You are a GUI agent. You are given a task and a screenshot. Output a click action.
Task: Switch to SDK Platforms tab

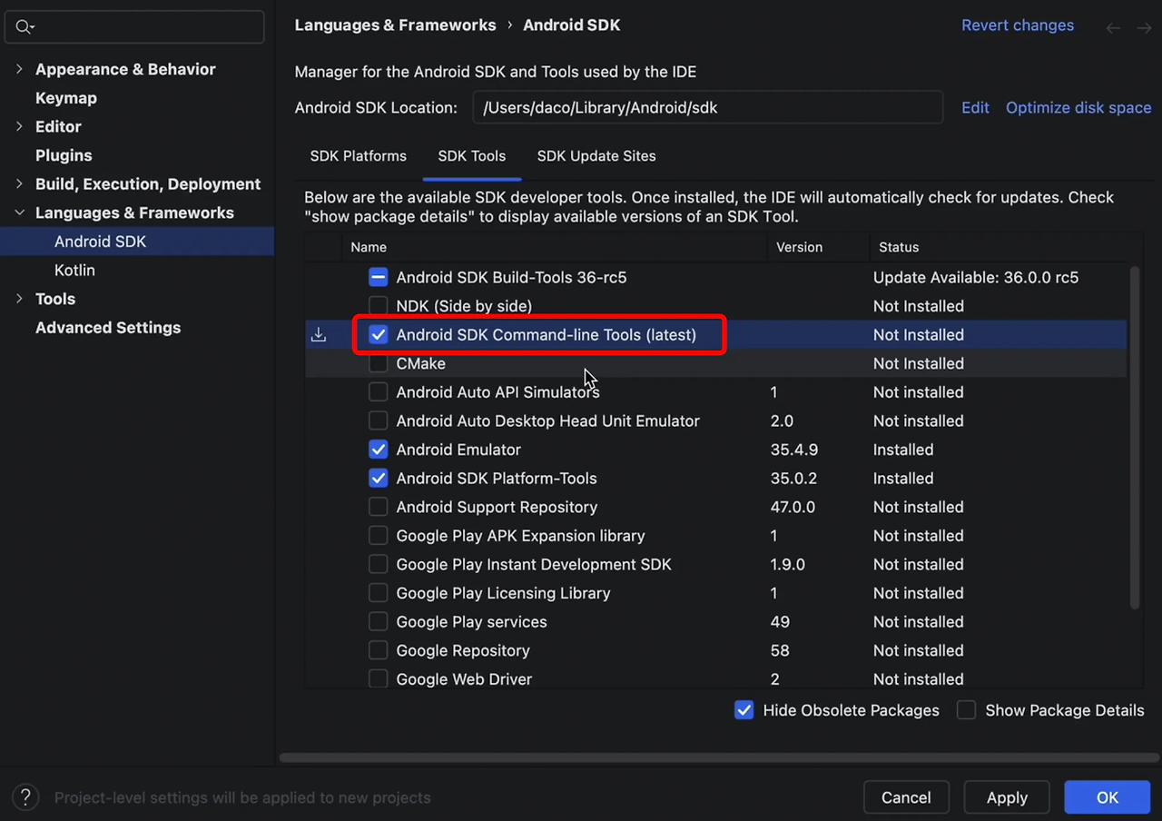click(359, 156)
